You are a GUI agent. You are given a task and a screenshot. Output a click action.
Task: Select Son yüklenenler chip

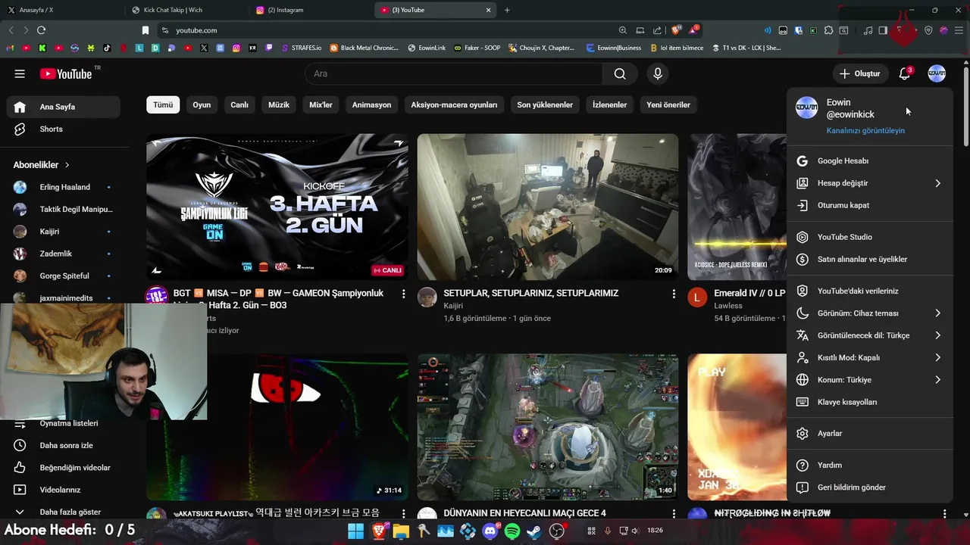click(x=545, y=104)
